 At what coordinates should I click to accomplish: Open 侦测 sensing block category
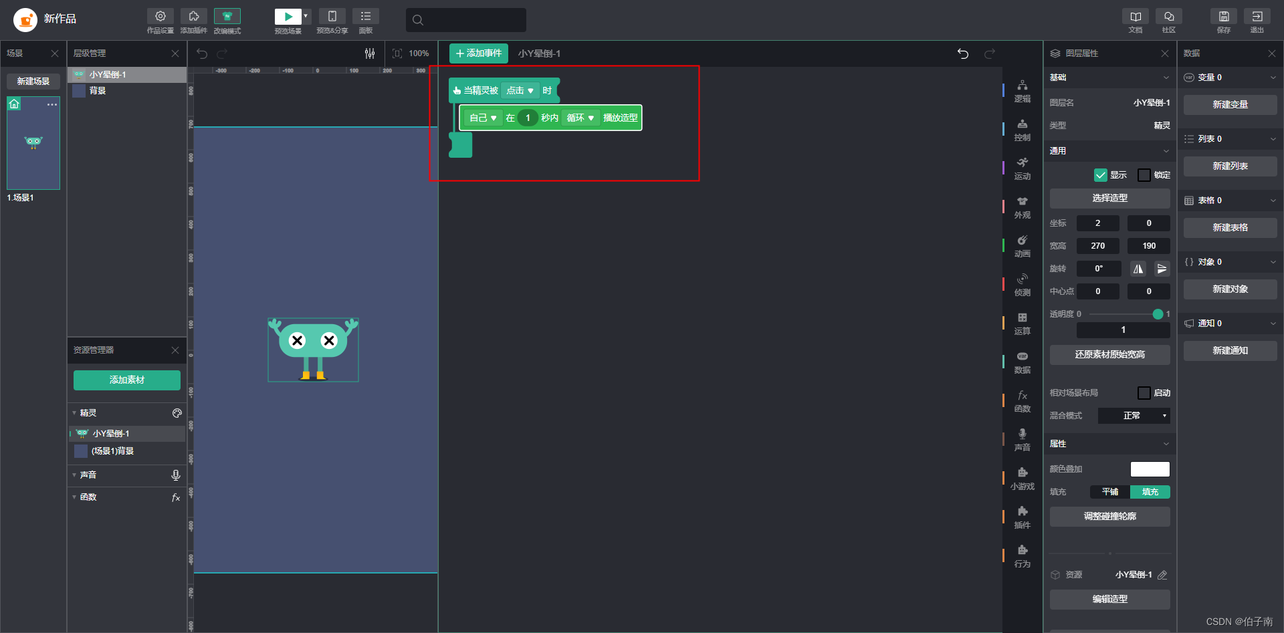[x=1023, y=285]
